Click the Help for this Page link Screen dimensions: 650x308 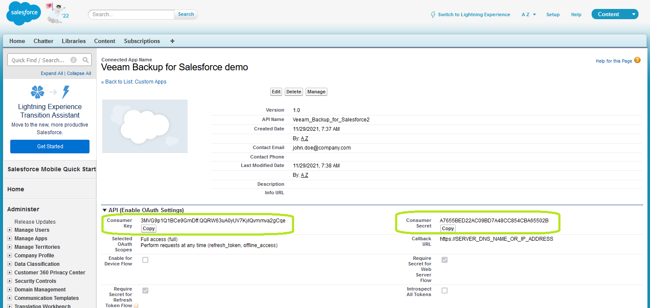pos(614,61)
